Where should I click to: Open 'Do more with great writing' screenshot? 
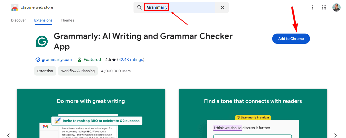click(91, 113)
